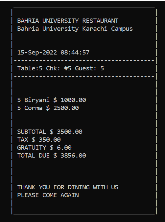Click the dashed line above Table:5
This screenshot has height=222, width=165.
coord(84,60)
